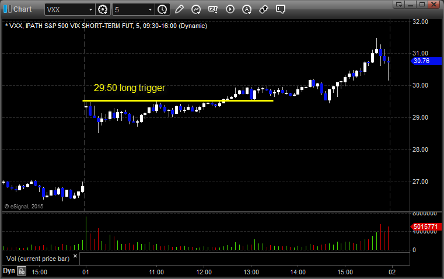Screen dimensions: 444x279
Task: Open the symbol settings gear menu
Action: [x=103, y=9]
